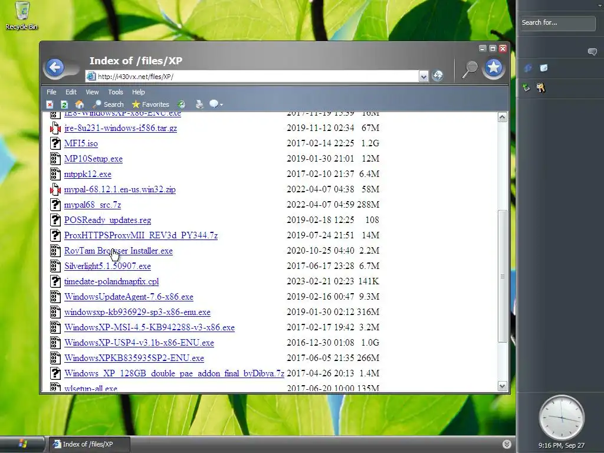
Task: Open jre-8u231-windows-i586.tar.gz link
Action: click(x=120, y=128)
